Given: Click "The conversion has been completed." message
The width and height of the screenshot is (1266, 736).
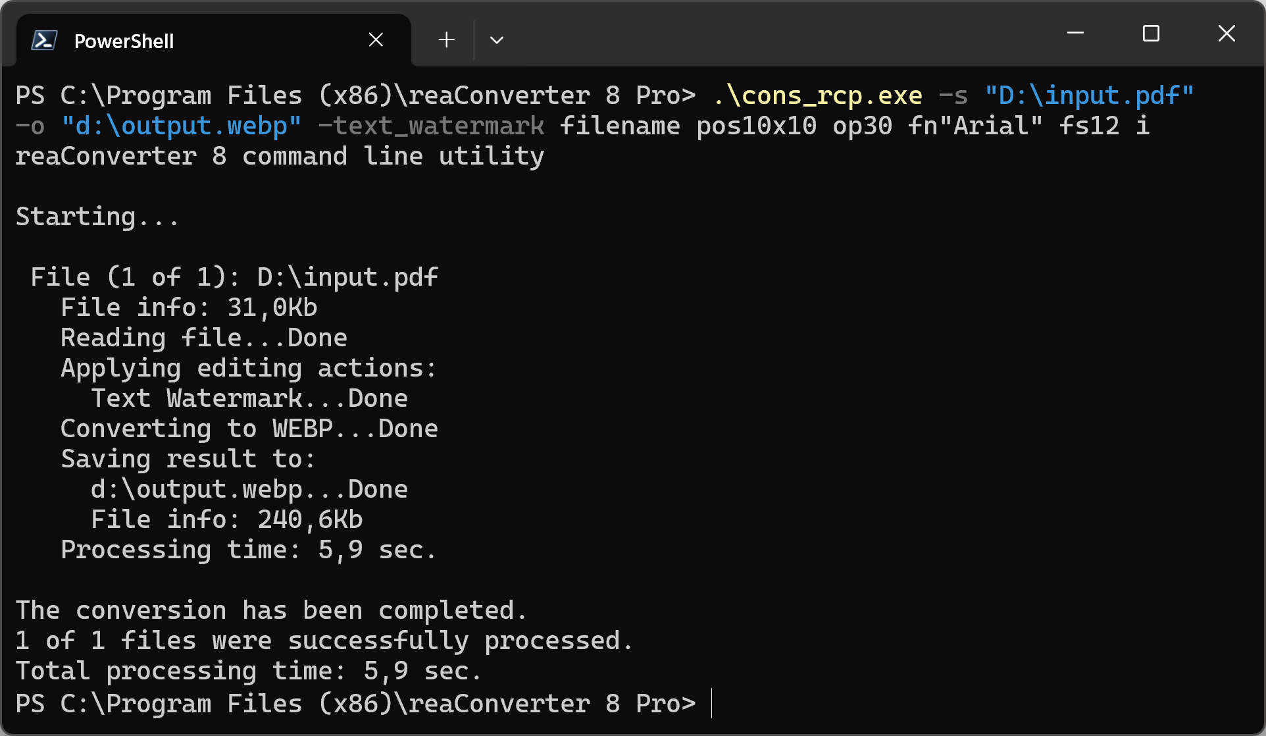Looking at the screenshot, I should (x=271, y=611).
